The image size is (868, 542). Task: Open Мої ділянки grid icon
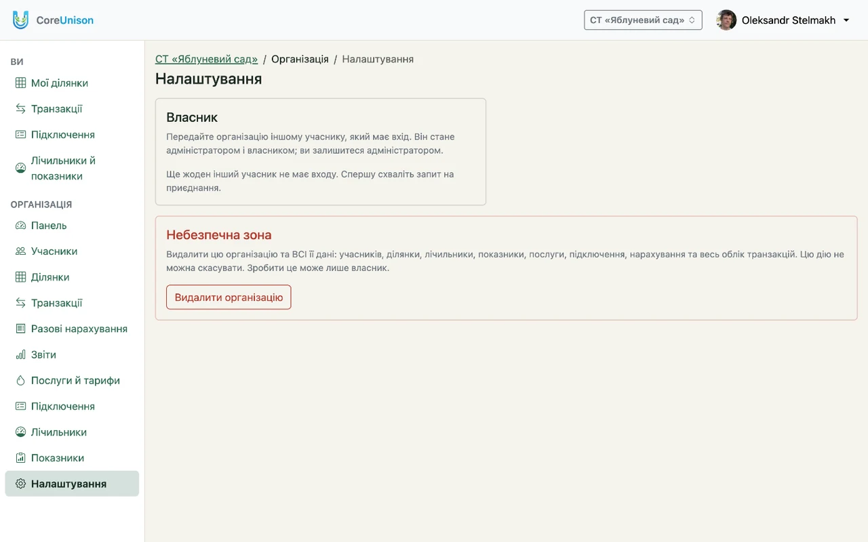20,83
